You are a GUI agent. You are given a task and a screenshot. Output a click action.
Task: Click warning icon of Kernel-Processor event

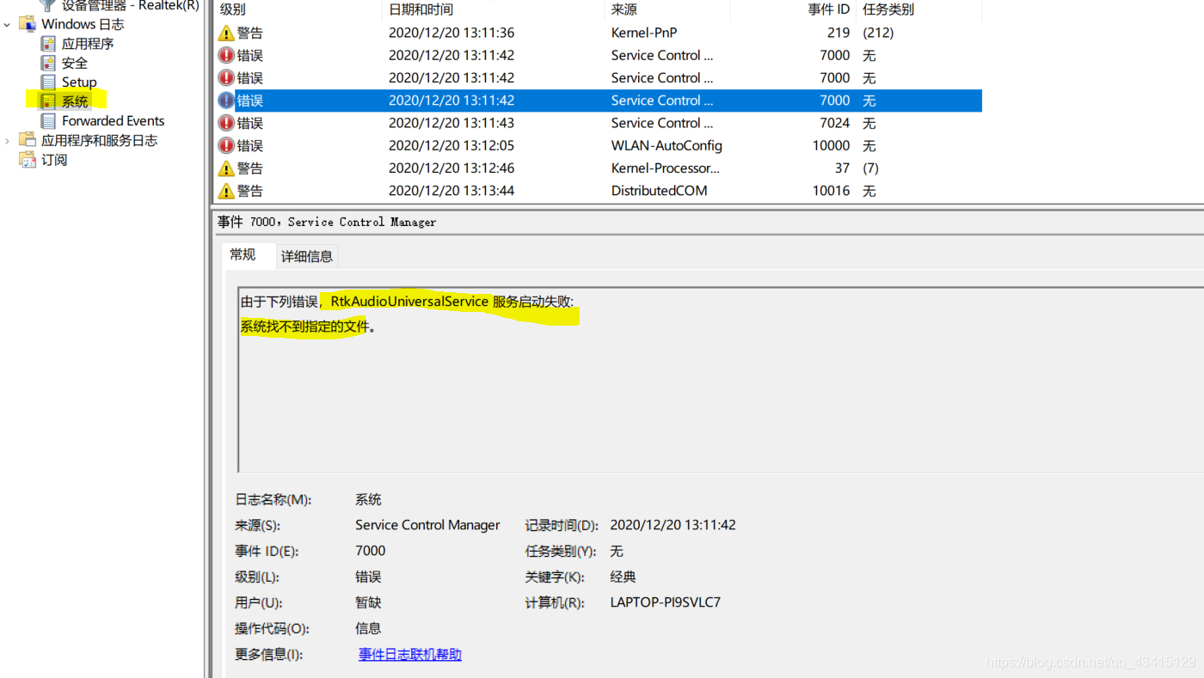(x=226, y=168)
